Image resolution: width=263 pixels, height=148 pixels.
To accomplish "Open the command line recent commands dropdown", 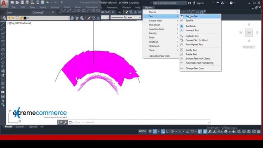I will click(208, 122).
